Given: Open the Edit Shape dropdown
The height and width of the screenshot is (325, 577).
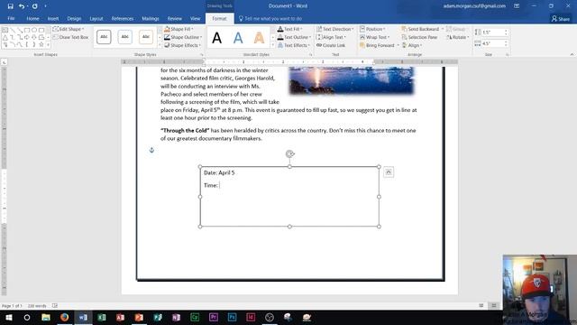Looking at the screenshot, I should (69, 29).
